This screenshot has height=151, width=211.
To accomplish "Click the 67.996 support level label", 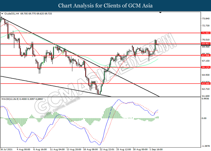I will point(206,55).
